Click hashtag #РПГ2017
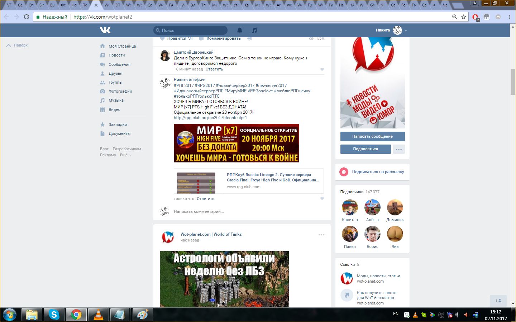Image resolution: width=516 pixels, height=322 pixels. [x=184, y=86]
